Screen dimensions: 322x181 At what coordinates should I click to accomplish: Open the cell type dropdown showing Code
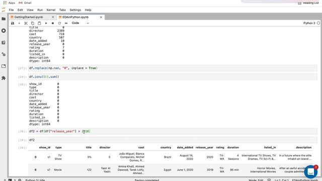click(80, 23)
